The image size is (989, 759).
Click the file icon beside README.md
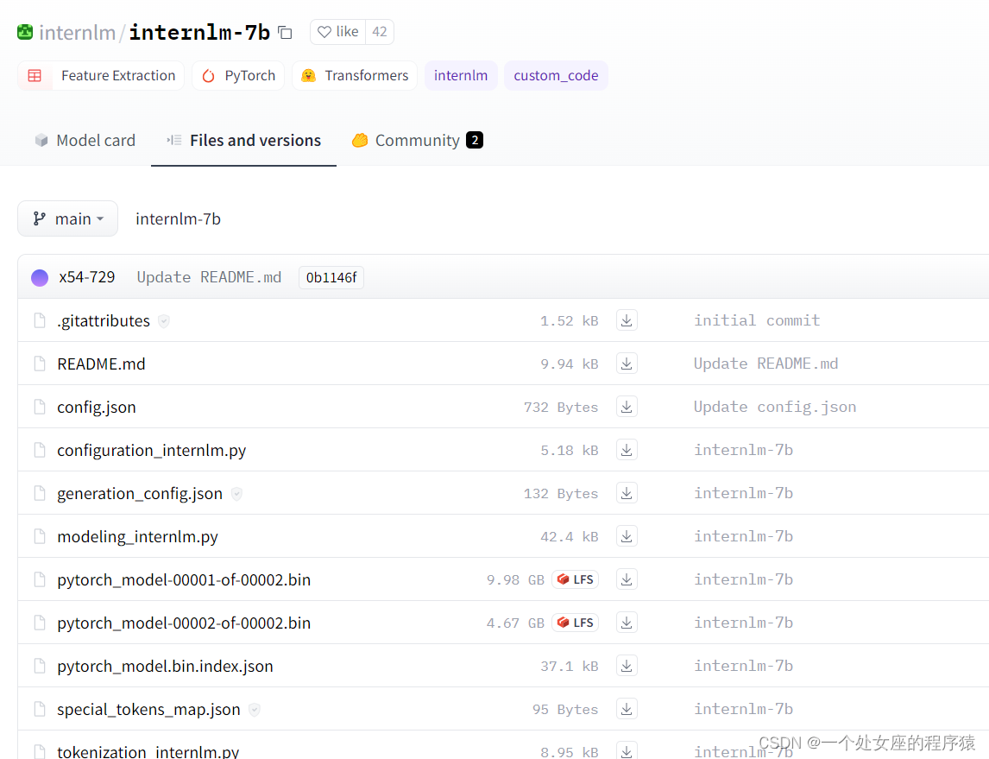[40, 364]
